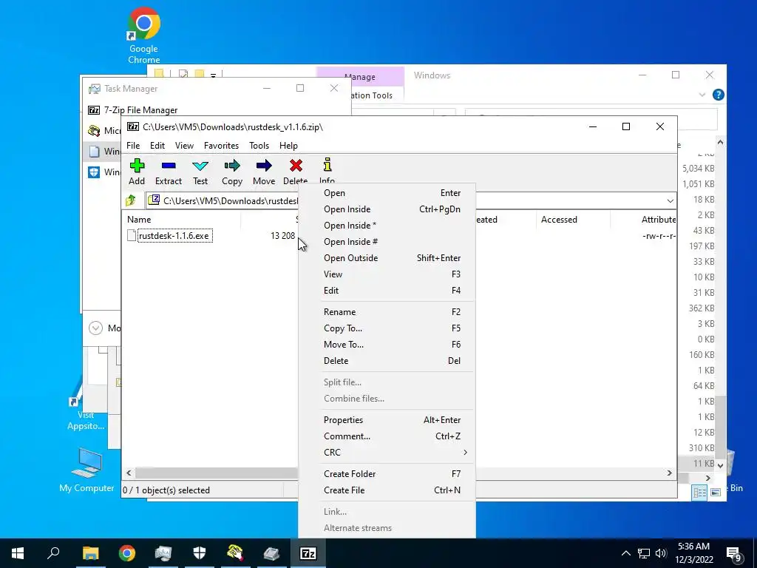757x568 pixels.
Task: Expand More details in Task Manager
Action: [x=95, y=328]
